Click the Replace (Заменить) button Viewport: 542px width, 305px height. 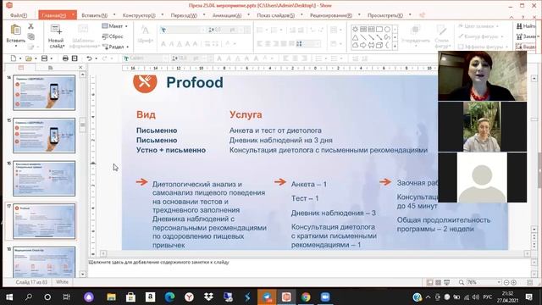527,36
